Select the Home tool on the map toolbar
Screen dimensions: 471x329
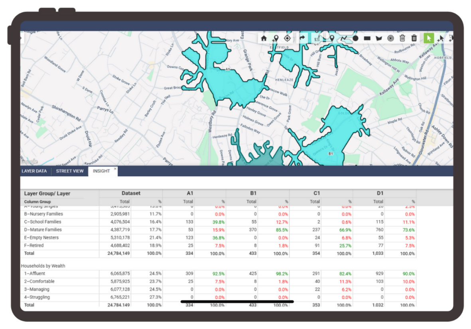coord(264,38)
